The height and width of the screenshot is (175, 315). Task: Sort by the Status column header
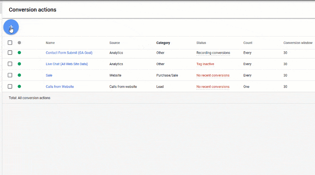click(x=201, y=43)
